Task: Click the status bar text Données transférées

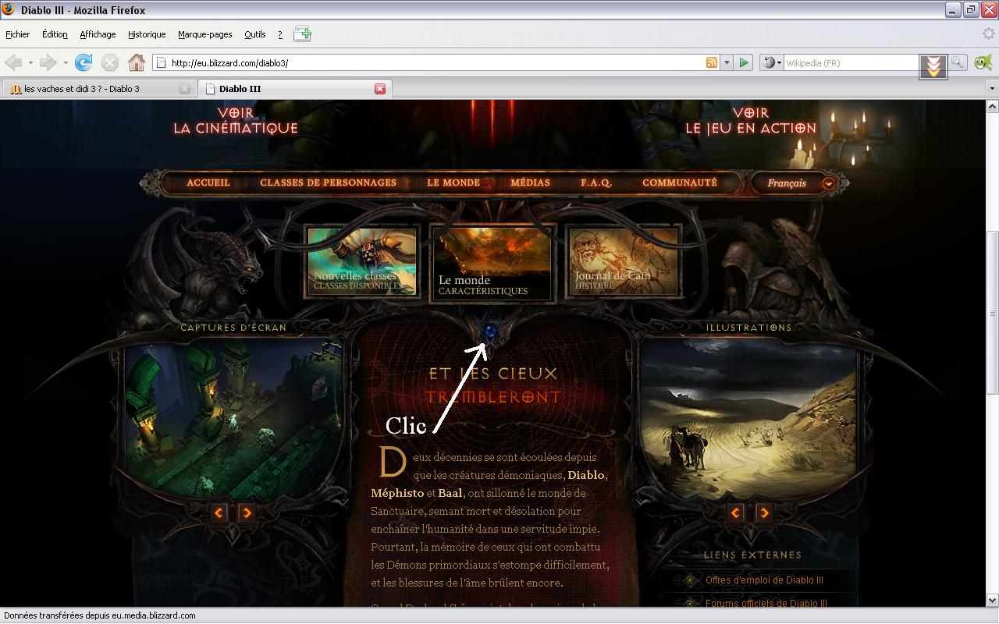Action: (x=100, y=615)
